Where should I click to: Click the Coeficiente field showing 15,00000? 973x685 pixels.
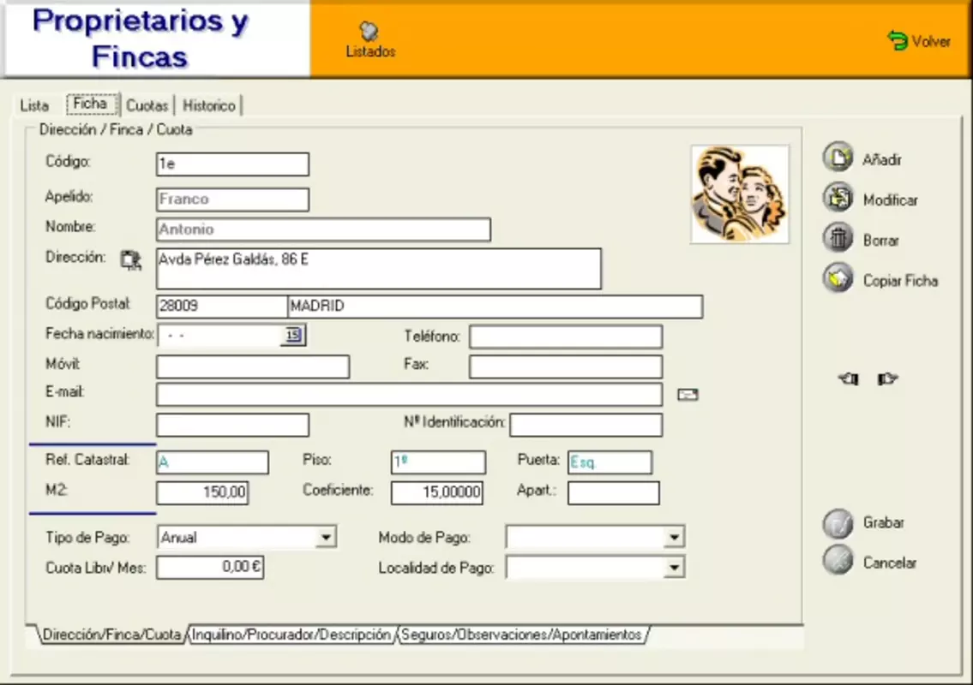tap(437, 493)
